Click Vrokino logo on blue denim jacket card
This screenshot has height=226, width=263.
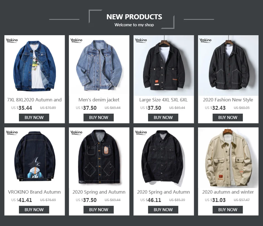pyautogui.click(x=12, y=40)
